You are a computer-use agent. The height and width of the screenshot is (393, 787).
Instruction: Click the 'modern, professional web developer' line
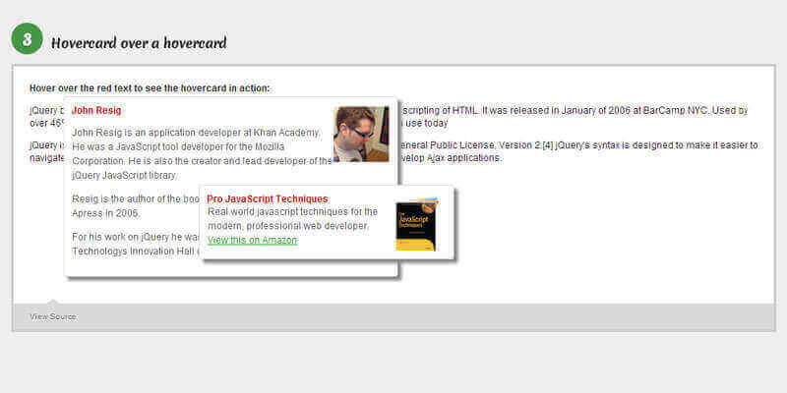[x=288, y=226]
